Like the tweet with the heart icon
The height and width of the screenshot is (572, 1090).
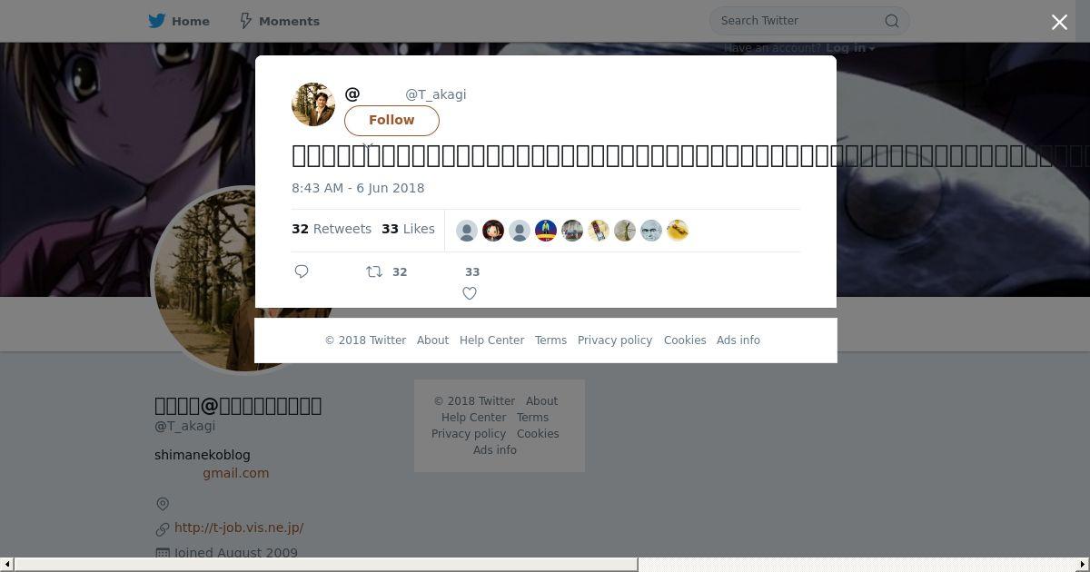click(x=470, y=293)
